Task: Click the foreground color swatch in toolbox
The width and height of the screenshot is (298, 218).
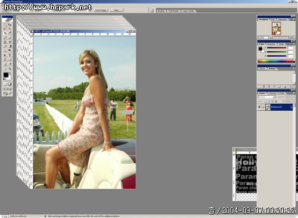Action: tap(6, 75)
